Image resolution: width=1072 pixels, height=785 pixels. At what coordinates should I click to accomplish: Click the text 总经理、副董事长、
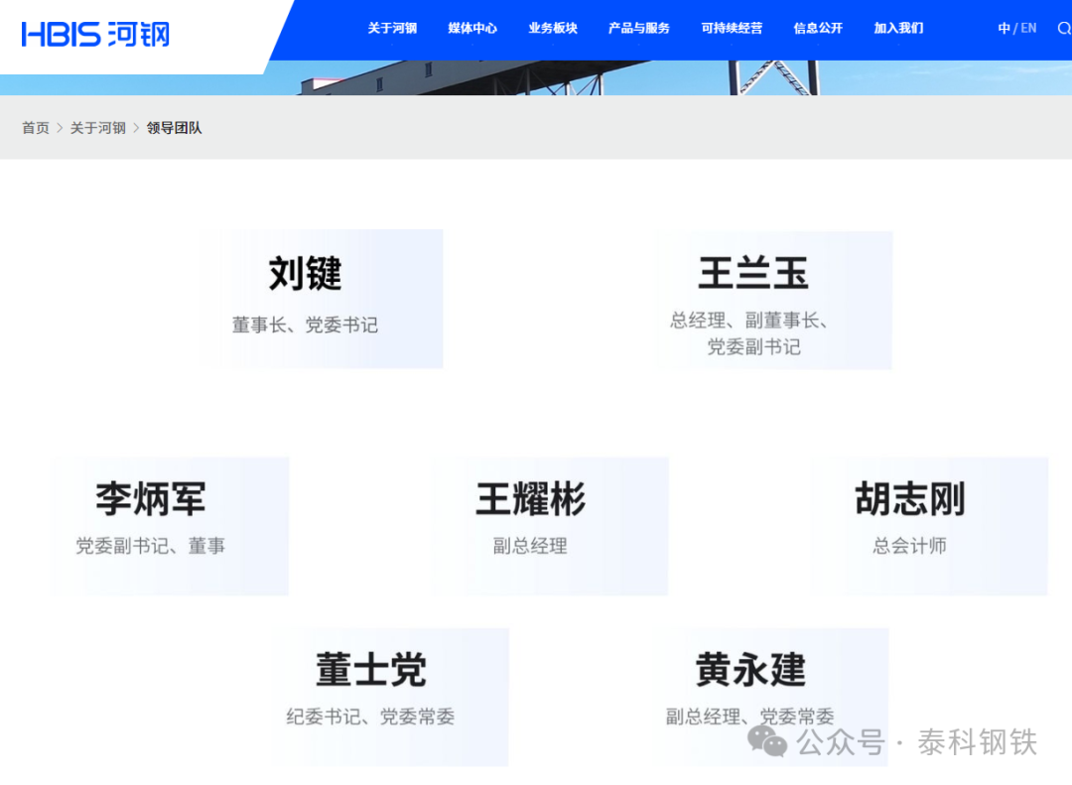(x=749, y=320)
